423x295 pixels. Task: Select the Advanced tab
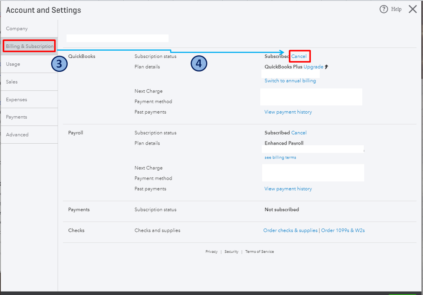(17, 135)
